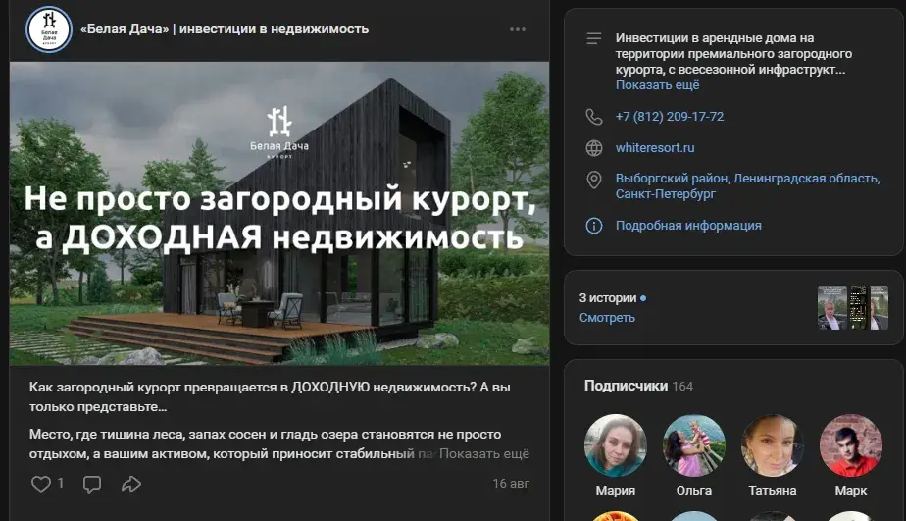Call phone number +7 (812) 209-17-72
Image resolution: width=906 pixels, height=521 pixels.
(669, 116)
